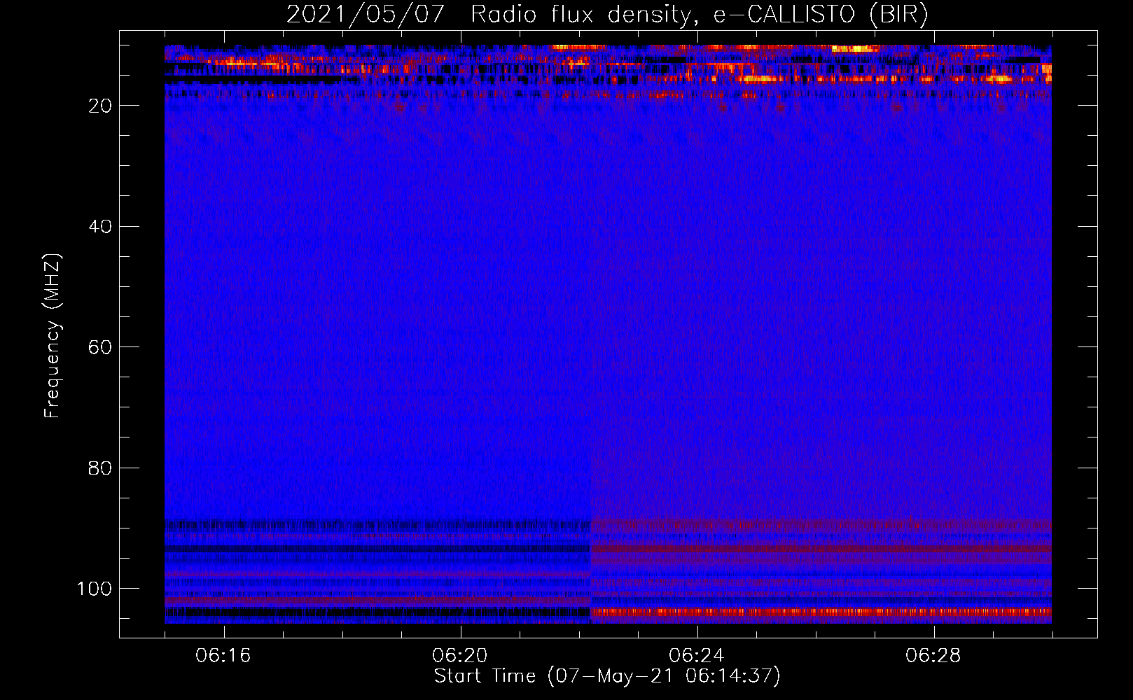The height and width of the screenshot is (700, 1133).
Task: Select the 06:24 time tick label
Action: [697, 656]
